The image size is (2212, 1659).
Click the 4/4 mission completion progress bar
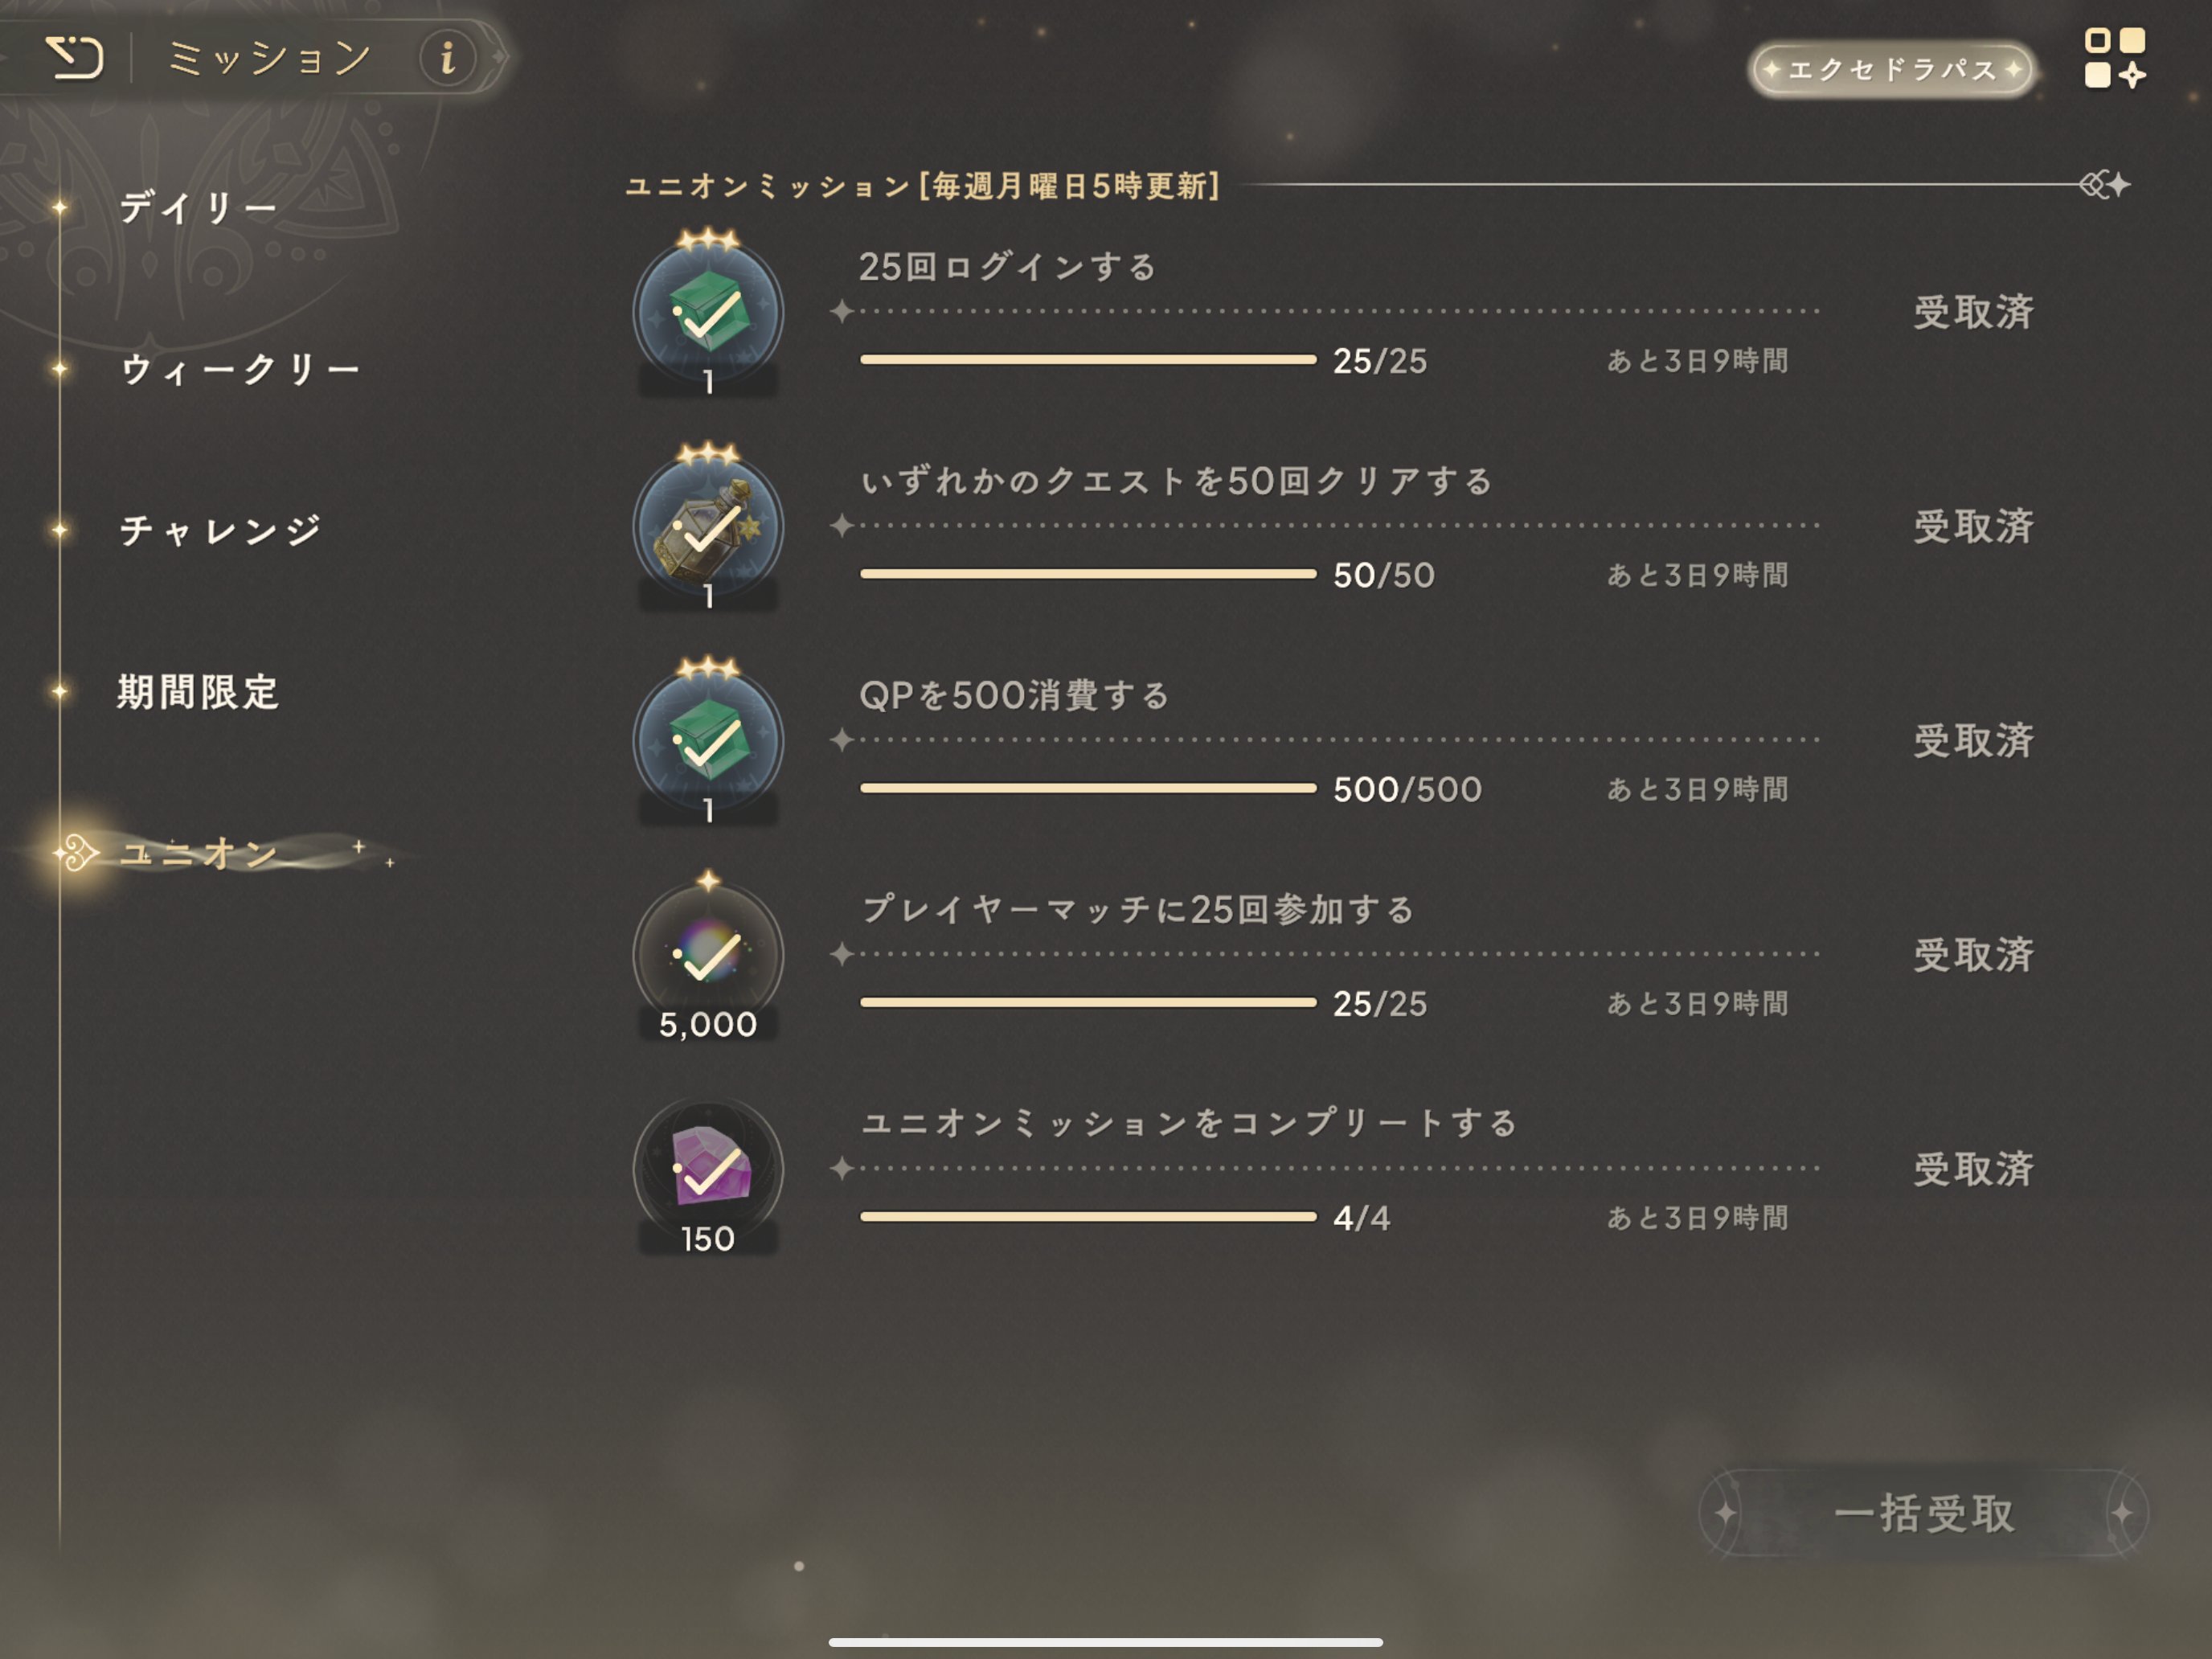[1088, 1217]
